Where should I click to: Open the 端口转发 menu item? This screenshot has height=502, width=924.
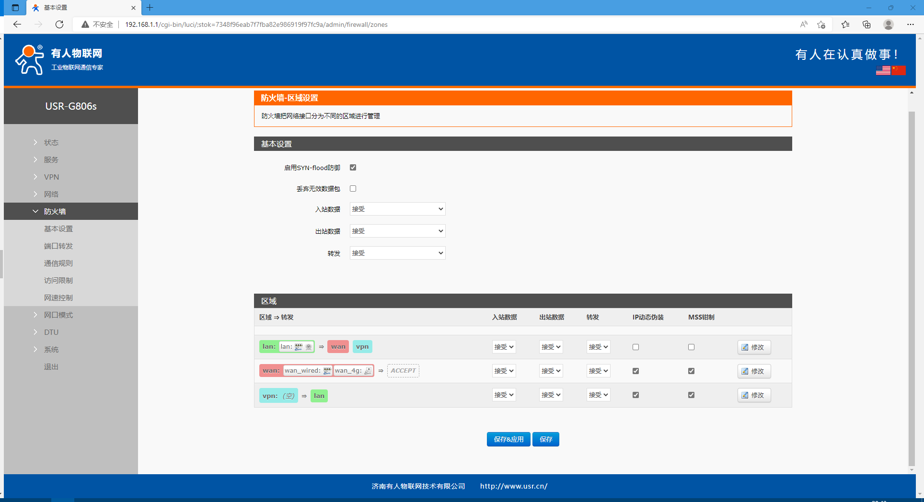pyautogui.click(x=58, y=246)
